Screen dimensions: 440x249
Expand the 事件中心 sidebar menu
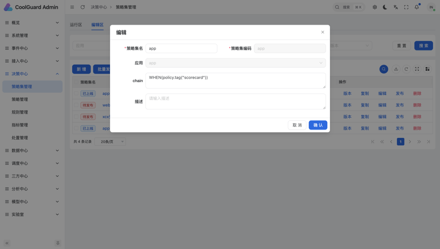click(x=32, y=48)
